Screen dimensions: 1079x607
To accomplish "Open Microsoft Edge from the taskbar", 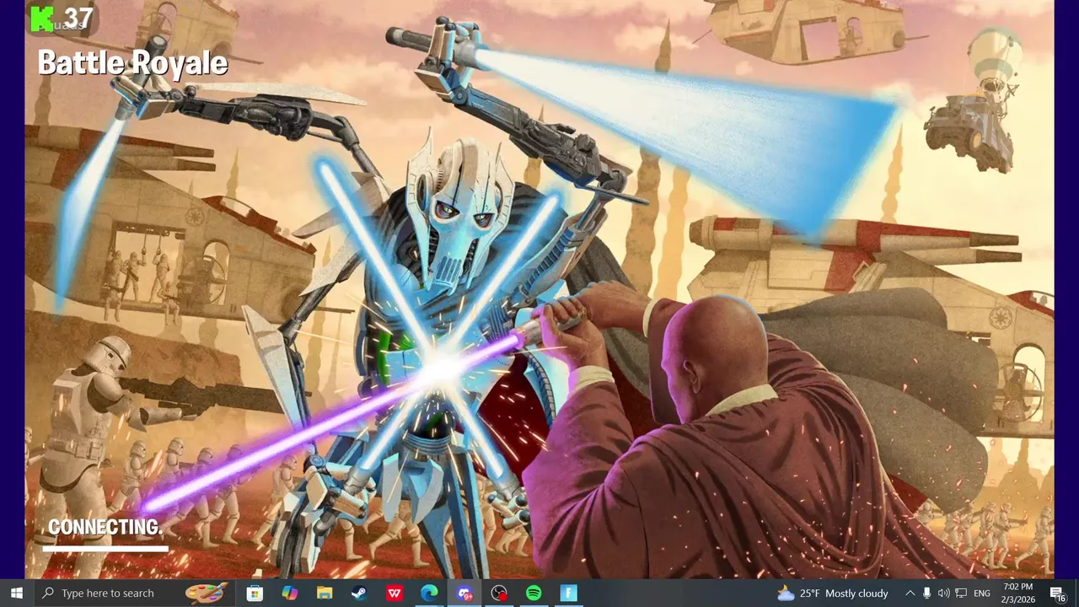I will click(x=429, y=594).
